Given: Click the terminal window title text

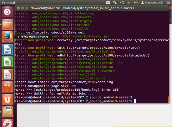Looking at the screenshot, I should click(82, 8).
